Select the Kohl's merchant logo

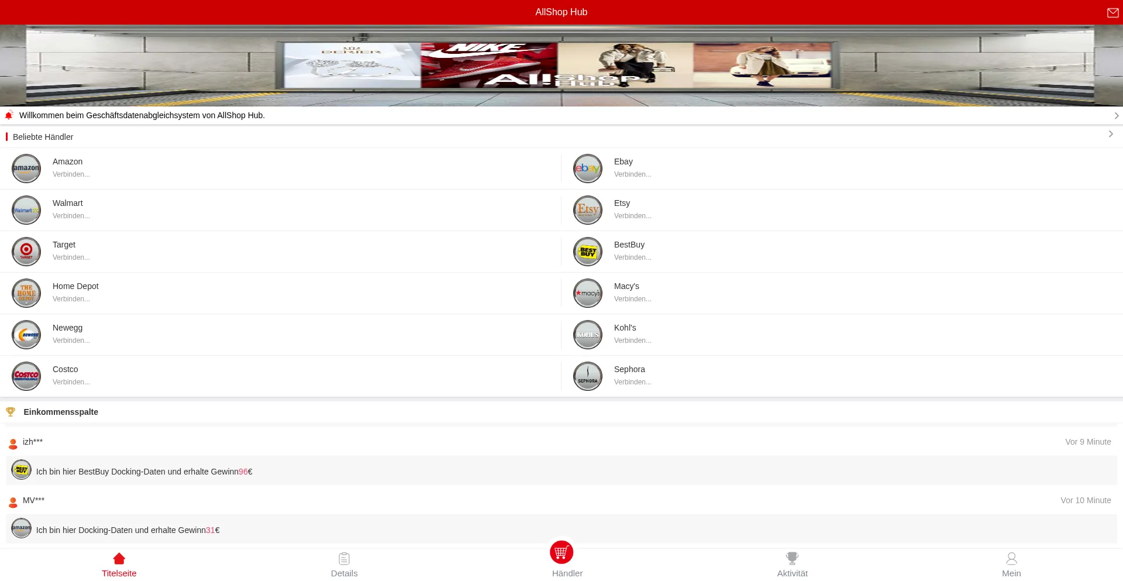pos(588,335)
